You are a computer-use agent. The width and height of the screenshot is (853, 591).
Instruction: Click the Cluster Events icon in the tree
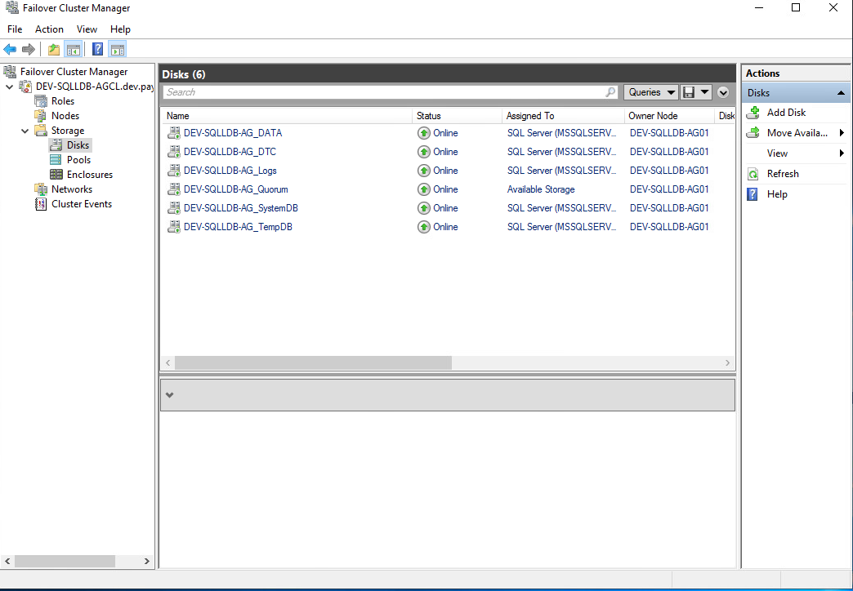[41, 204]
